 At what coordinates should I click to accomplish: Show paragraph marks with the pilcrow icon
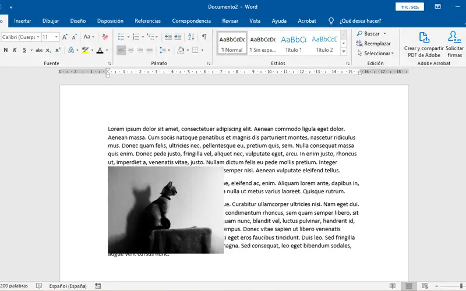point(203,37)
